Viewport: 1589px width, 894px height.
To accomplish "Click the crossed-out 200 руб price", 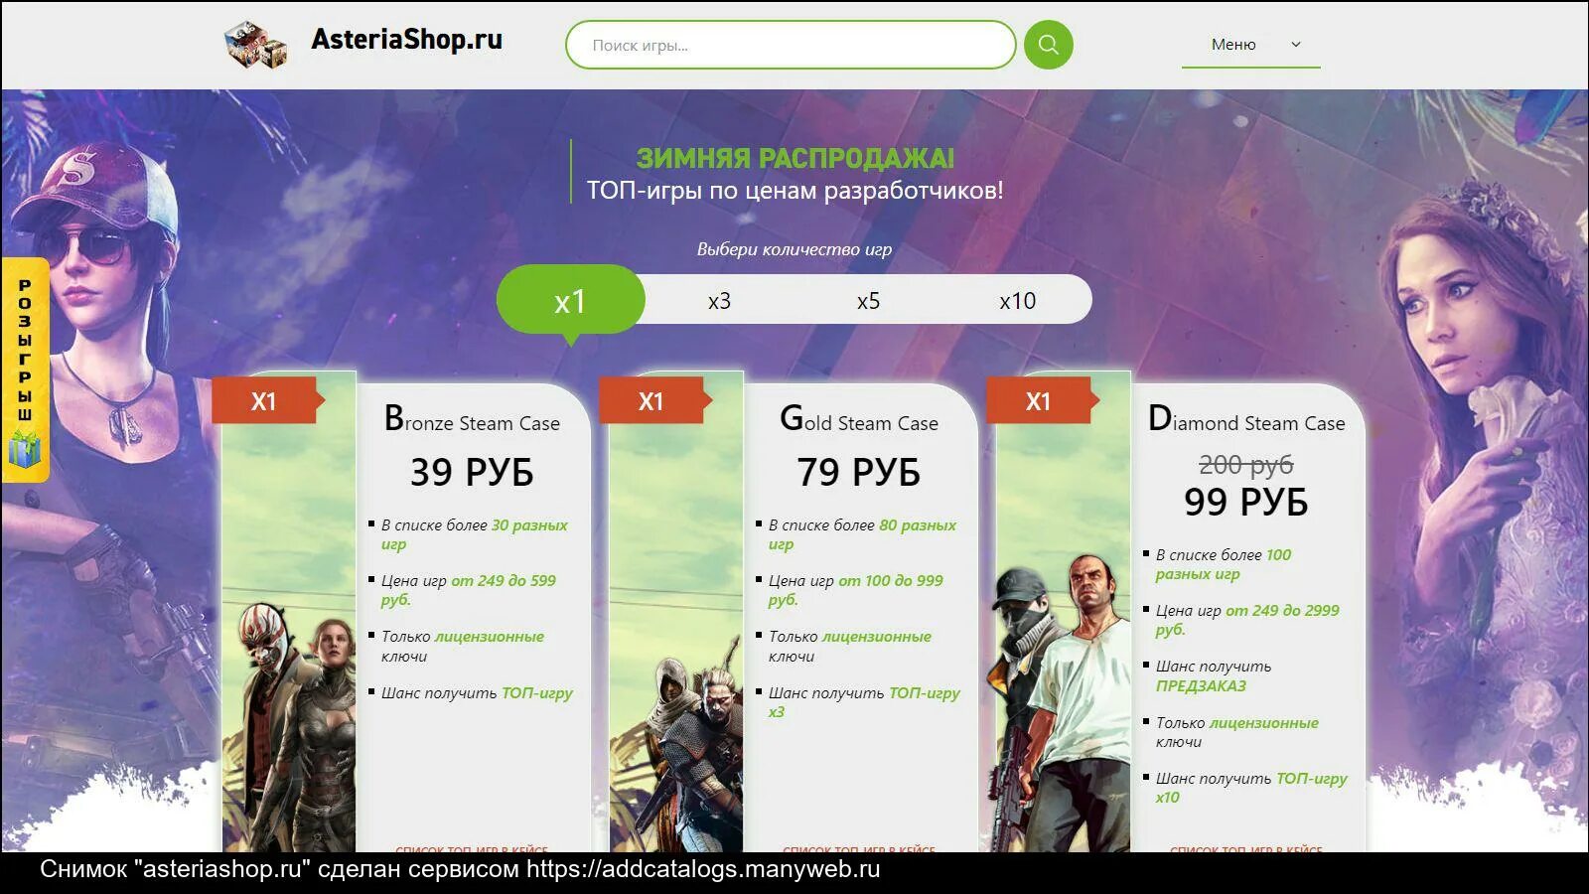I will (x=1246, y=464).
